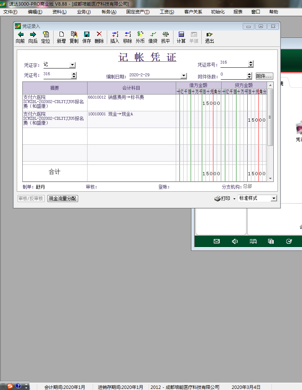Expand the 凭证字 dropdown
302x390 pixels.
[x=72, y=65]
